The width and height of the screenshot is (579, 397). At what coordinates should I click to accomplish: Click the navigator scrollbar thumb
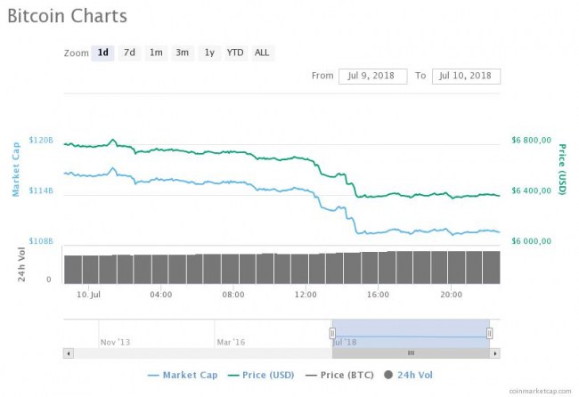(411, 353)
